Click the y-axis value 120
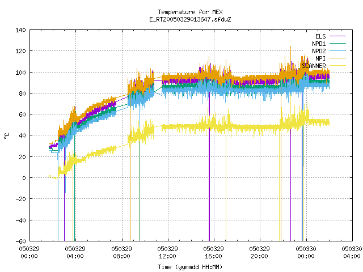 (20, 51)
